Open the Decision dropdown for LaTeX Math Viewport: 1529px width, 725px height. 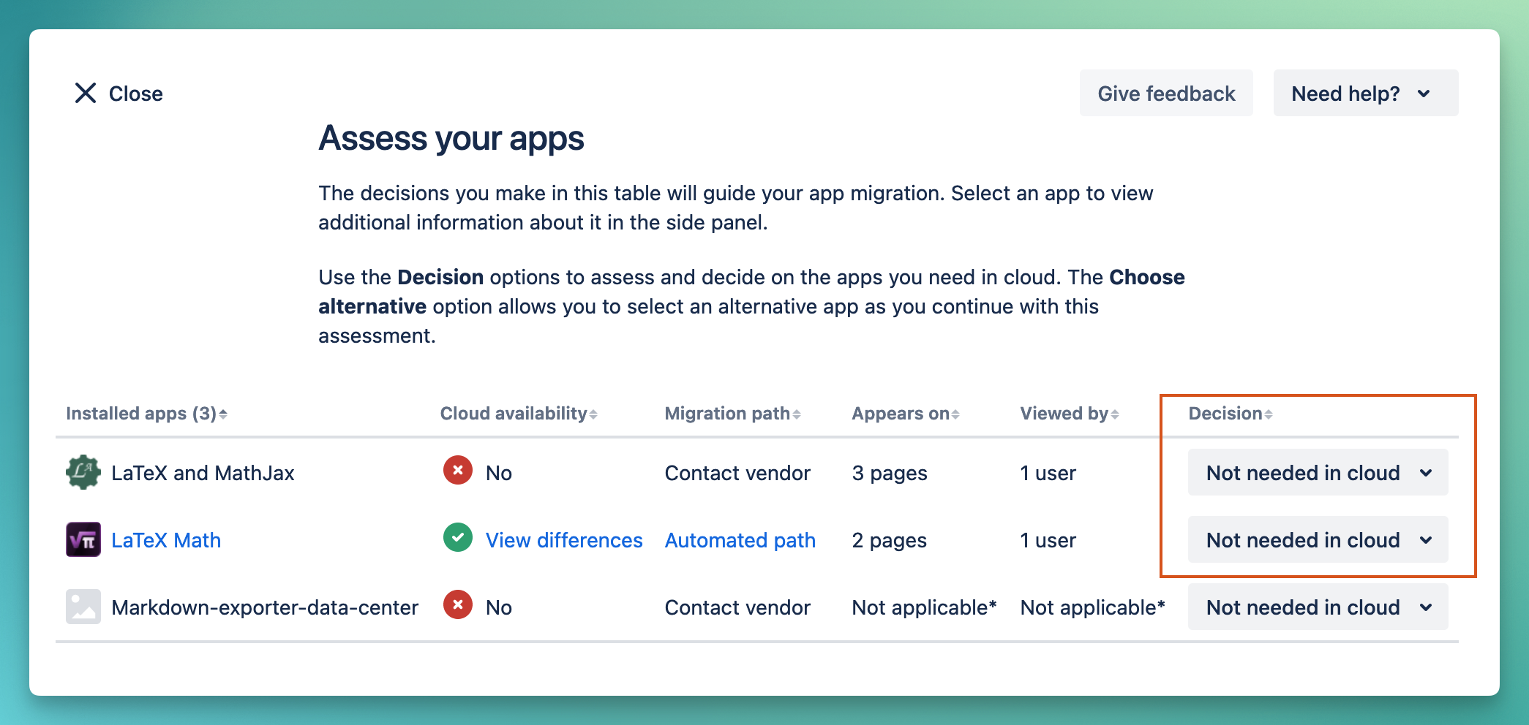pos(1317,539)
